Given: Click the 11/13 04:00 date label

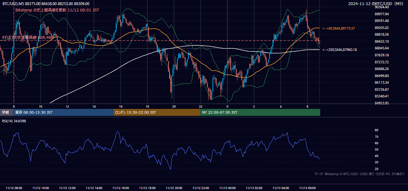Looking at the screenshot, I should point(281,188).
